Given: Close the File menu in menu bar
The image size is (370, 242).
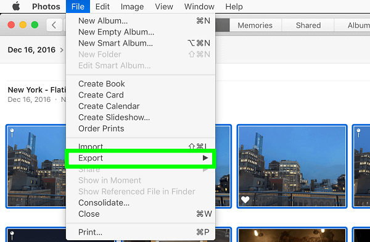Looking at the screenshot, I should click(x=78, y=6).
